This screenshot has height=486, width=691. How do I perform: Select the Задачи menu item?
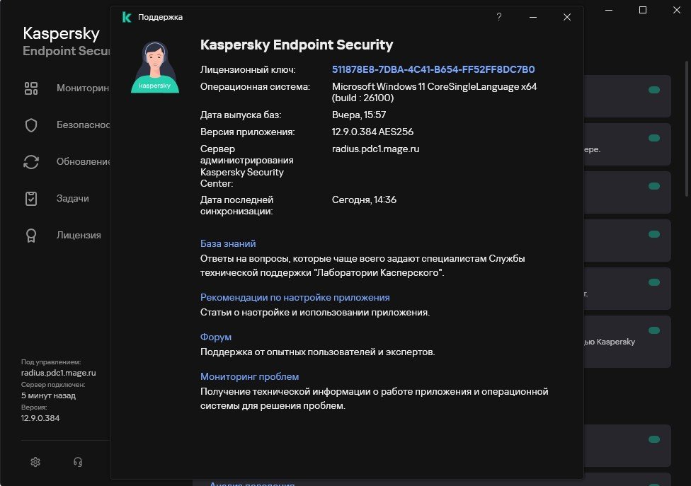pyautogui.click(x=73, y=199)
